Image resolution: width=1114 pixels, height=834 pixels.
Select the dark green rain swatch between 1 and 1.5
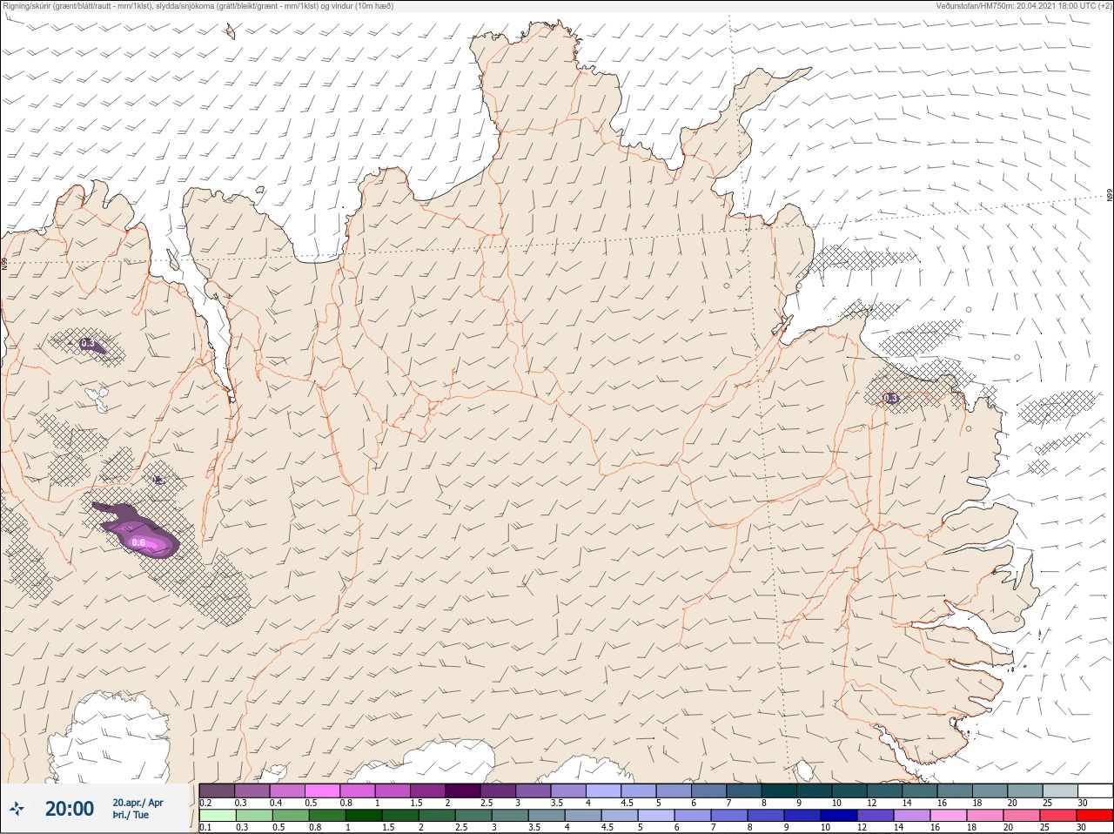pyautogui.click(x=364, y=816)
